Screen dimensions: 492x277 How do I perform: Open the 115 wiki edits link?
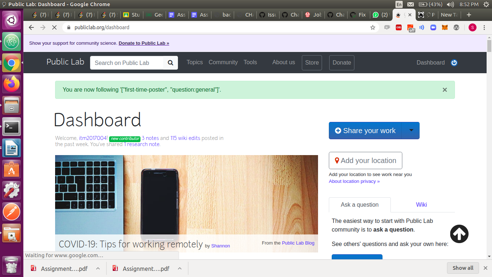(185, 138)
